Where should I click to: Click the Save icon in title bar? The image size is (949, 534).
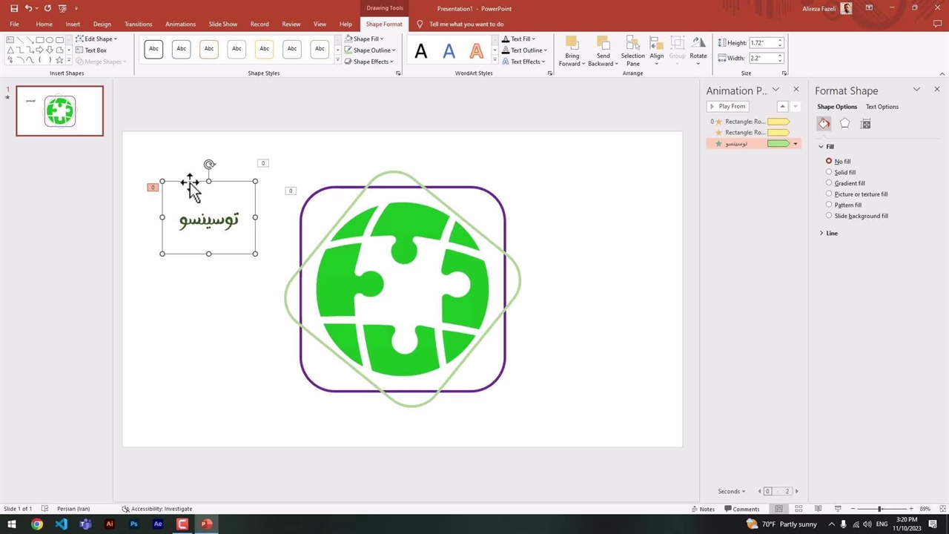[x=14, y=8]
